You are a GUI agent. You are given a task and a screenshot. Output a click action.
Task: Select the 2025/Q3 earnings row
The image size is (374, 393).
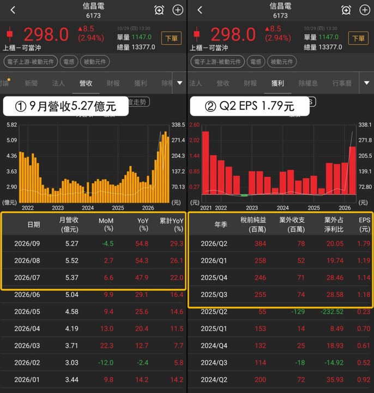click(280, 295)
